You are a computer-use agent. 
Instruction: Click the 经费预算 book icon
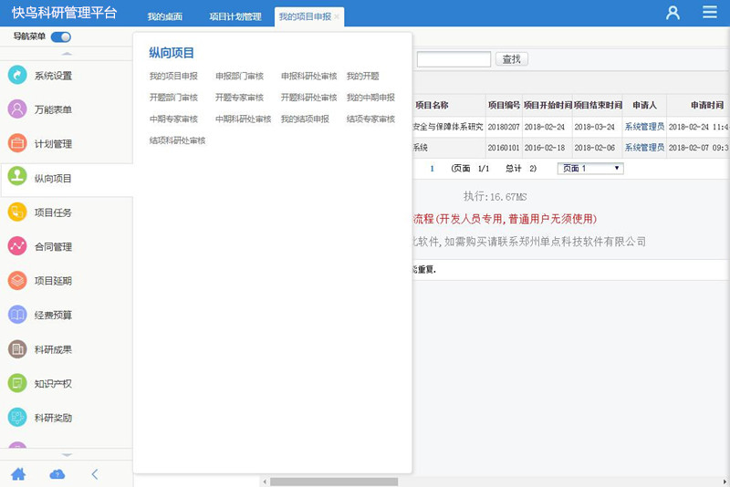click(17, 315)
